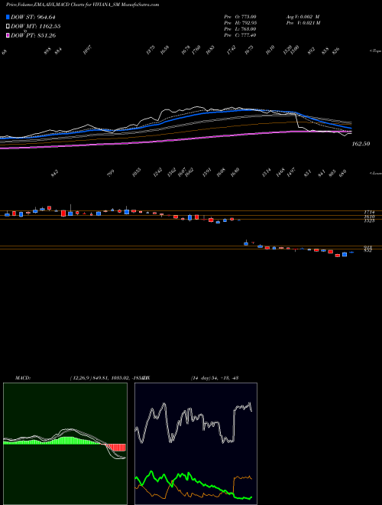The image size is (382, 505).
Task: Click the ADX '(14 day)' values text
Action: 215,378
